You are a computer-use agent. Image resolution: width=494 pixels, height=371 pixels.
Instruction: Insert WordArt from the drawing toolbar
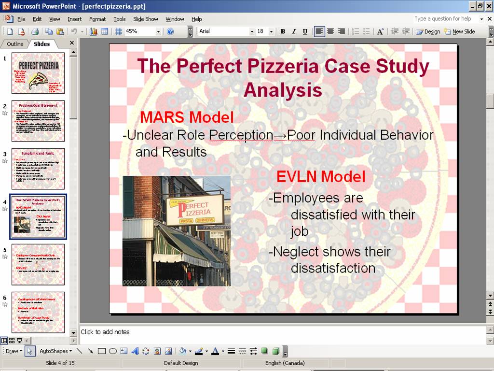pyautogui.click(x=135, y=351)
